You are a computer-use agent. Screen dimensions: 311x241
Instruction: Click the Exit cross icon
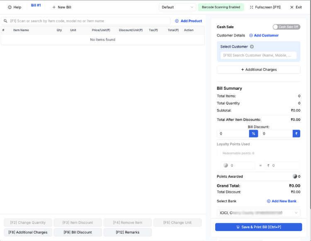coord(292,7)
